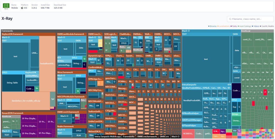Select the hackathonVid... block

(x=47, y=64)
